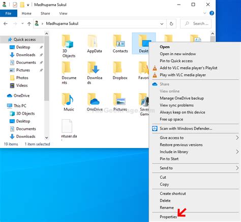The width and height of the screenshot is (241, 222).
Task: Click the Back navigation arrow
Action: click(x=6, y=24)
